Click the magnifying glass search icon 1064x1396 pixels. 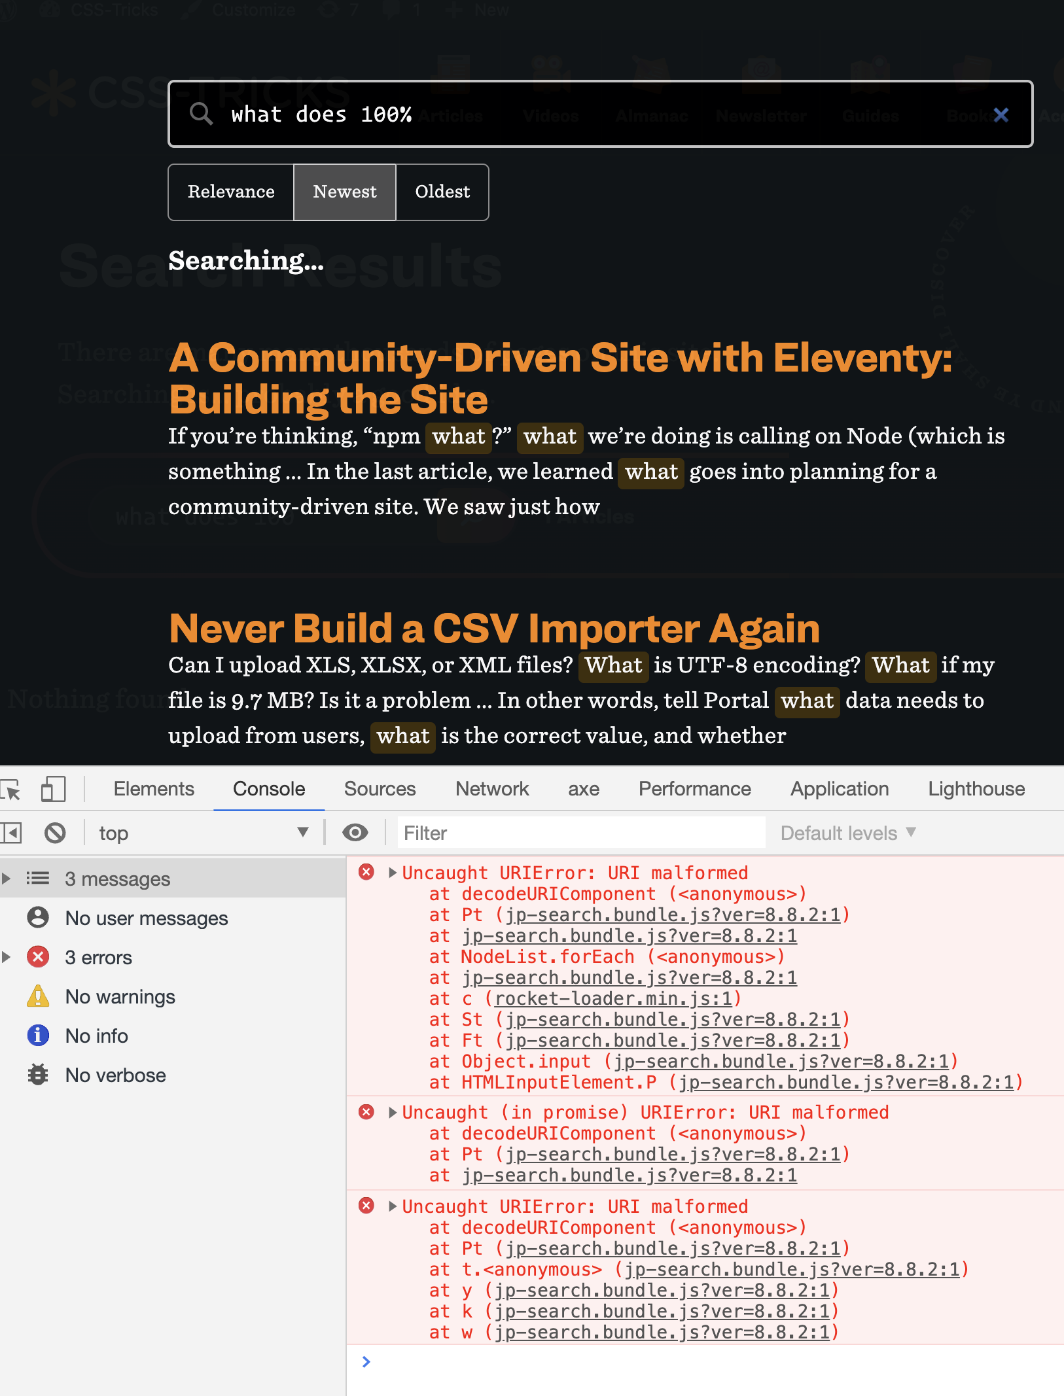click(x=201, y=114)
